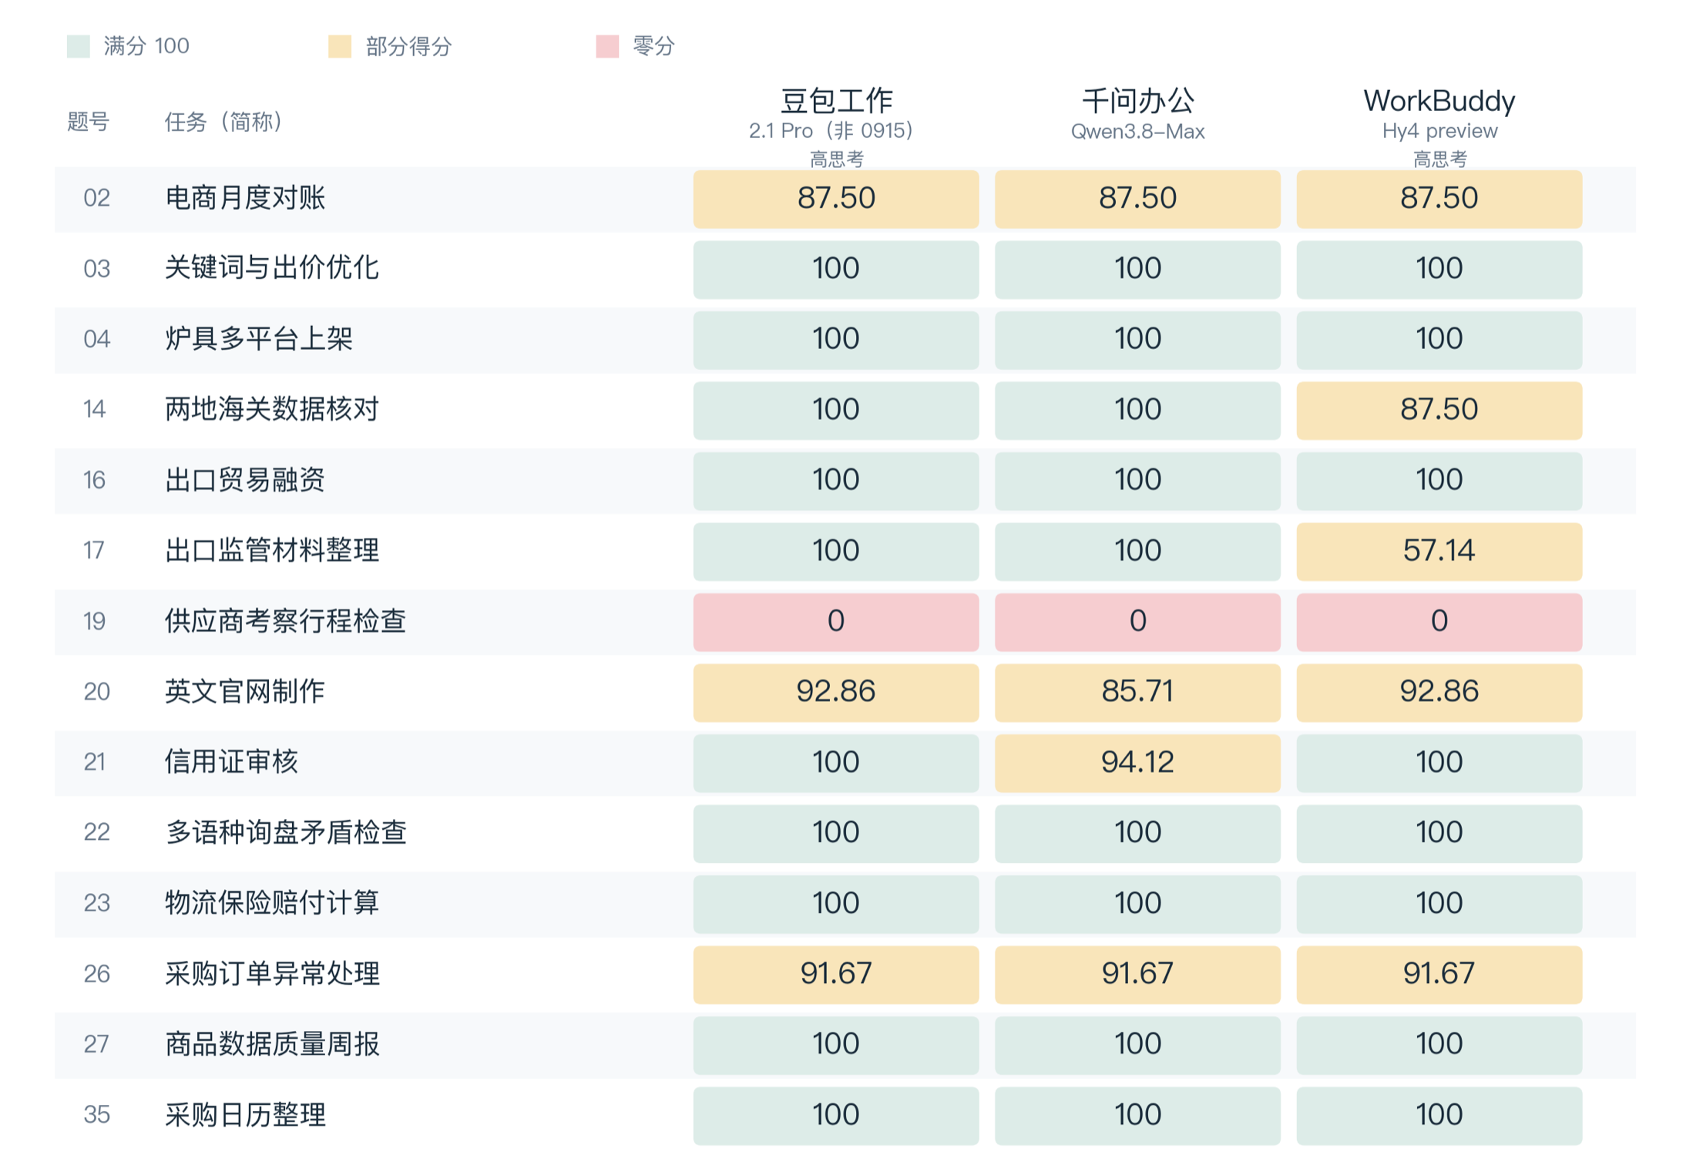
Task: Click task name 采购订单异常处理
Action: [x=272, y=974]
